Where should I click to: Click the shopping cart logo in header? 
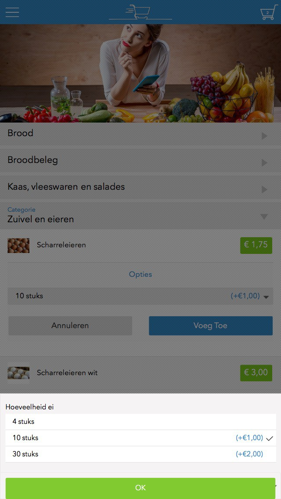pos(140,12)
